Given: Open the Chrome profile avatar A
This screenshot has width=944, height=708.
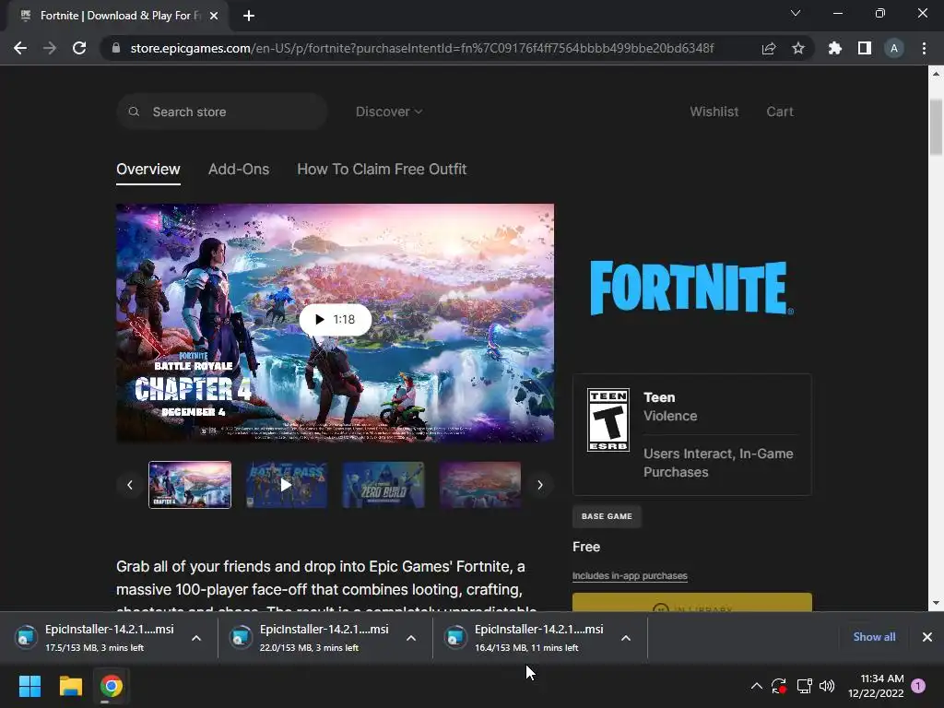Looking at the screenshot, I should 894,48.
